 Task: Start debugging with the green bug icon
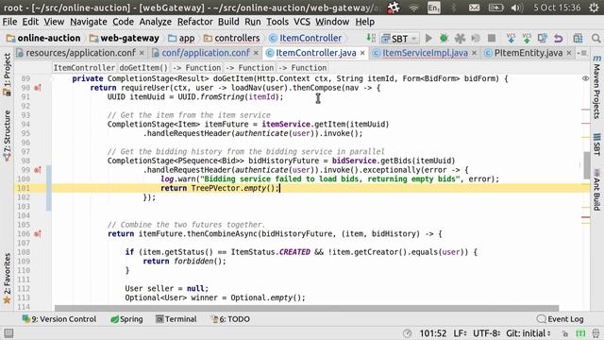[444, 38]
